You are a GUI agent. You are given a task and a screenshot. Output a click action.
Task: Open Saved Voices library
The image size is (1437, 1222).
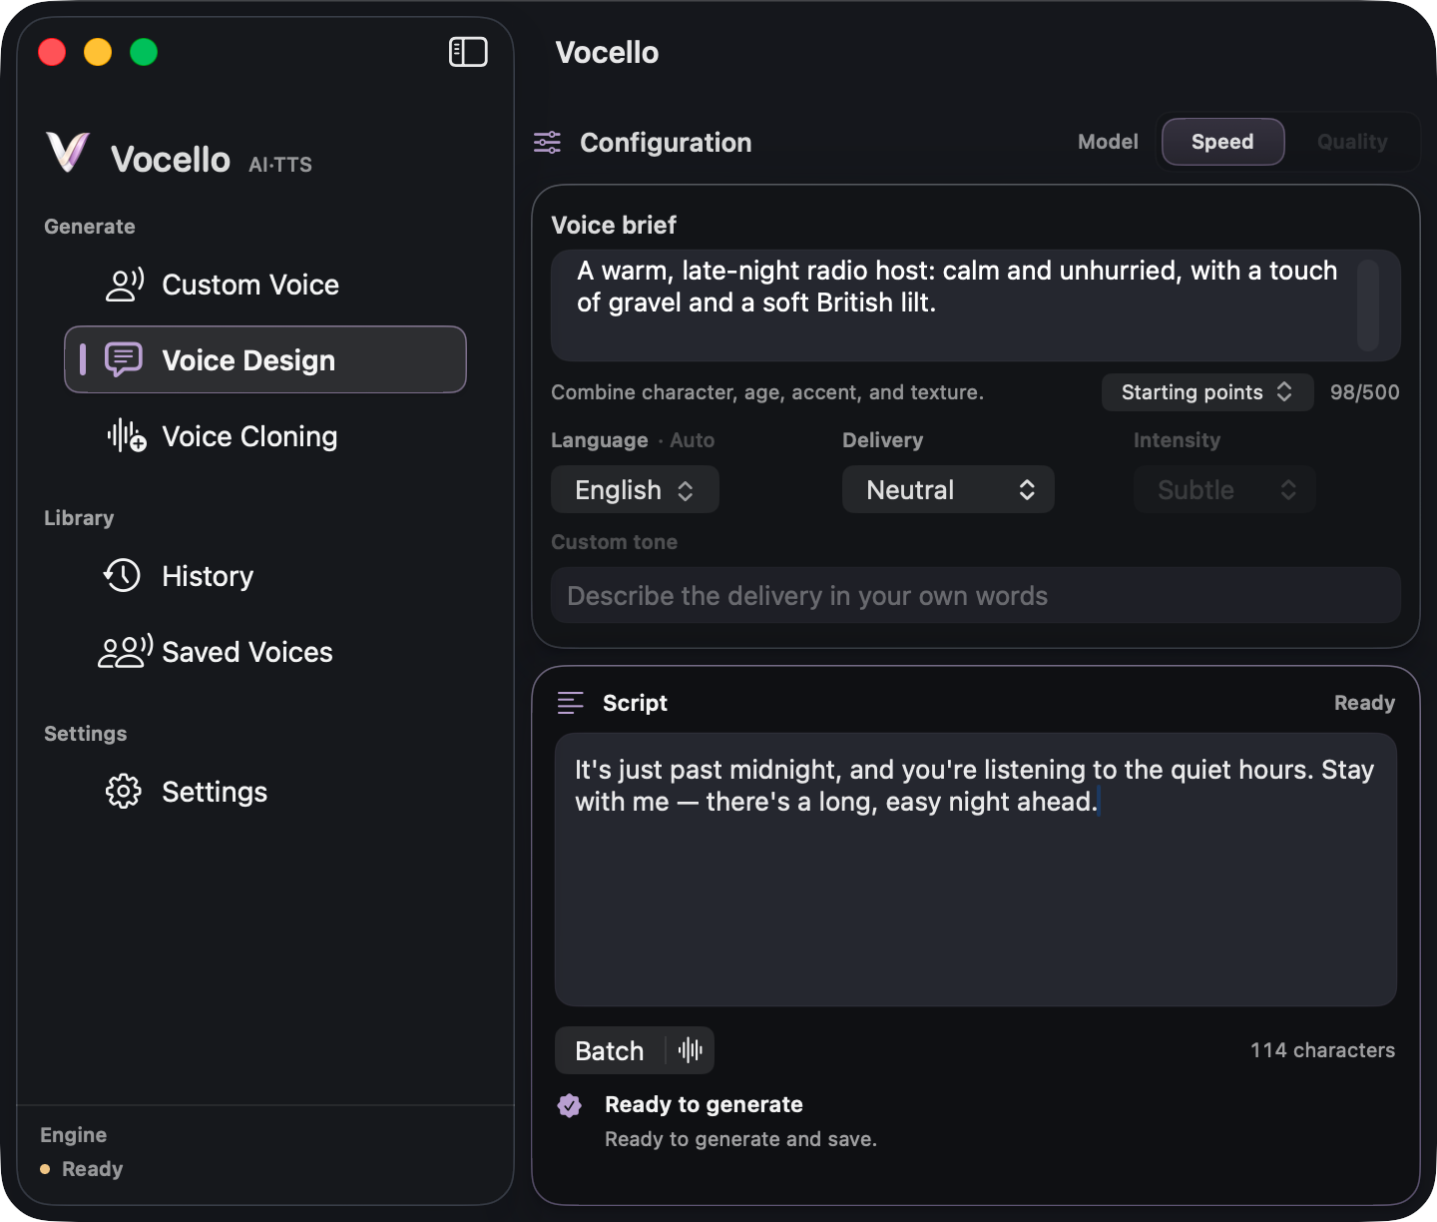265,652
